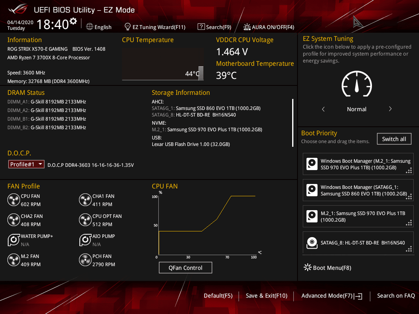
Task: Click the 1.464 V voltage value
Action: (232, 52)
